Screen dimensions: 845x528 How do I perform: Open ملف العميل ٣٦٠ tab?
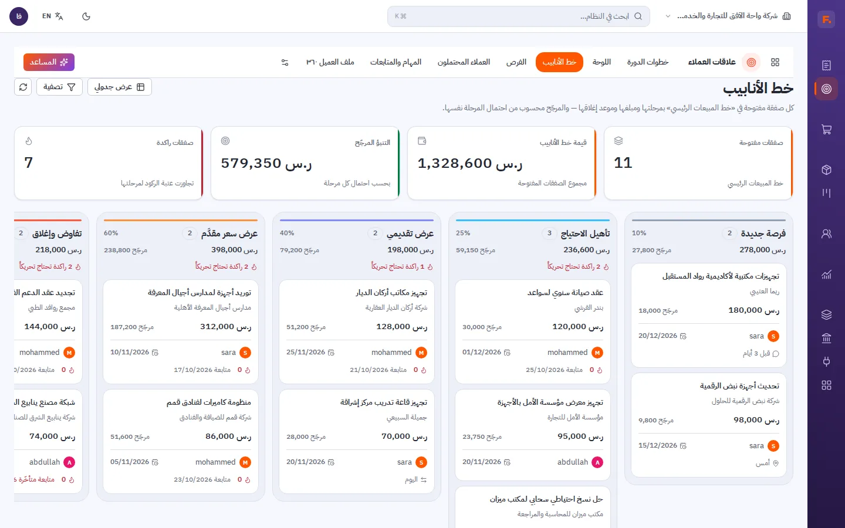coord(330,62)
